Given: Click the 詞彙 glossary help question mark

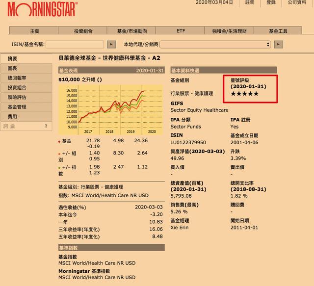Looking at the screenshot, I should (46, 126).
